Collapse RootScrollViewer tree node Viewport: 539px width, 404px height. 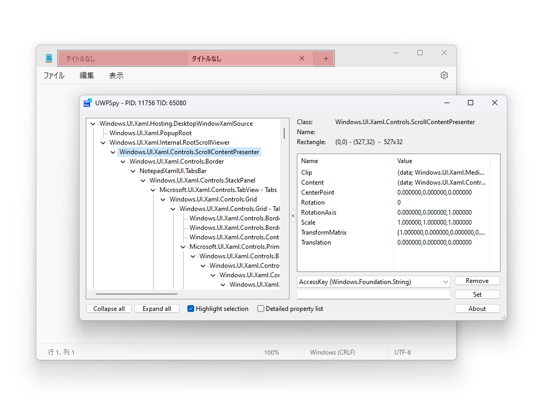[x=103, y=143]
